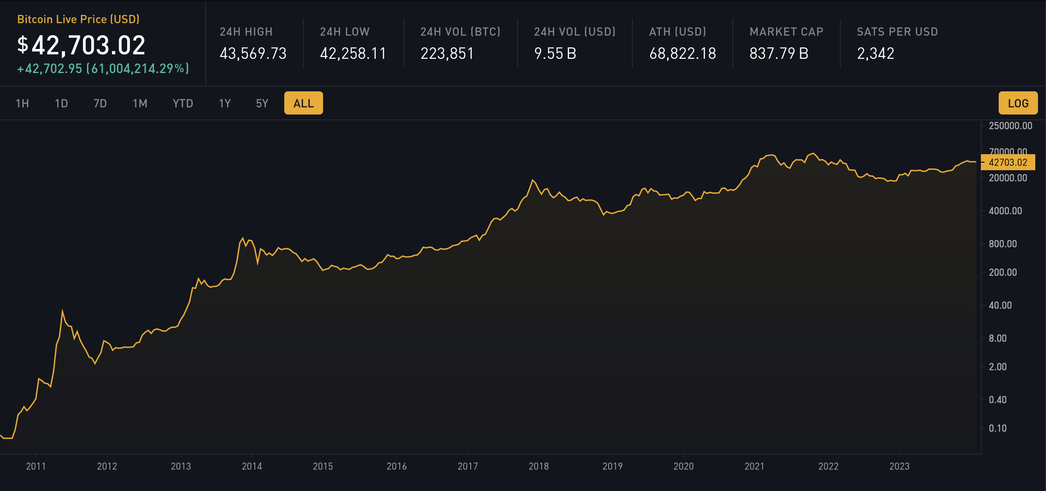Click the 24H VOL (BTC) value
Viewport: 1046px width, 491px height.
(x=447, y=53)
